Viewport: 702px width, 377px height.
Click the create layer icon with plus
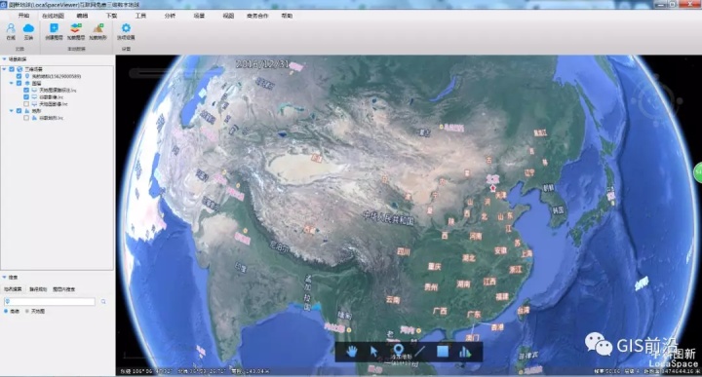[x=54, y=28]
